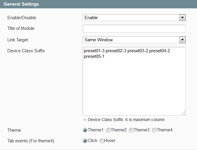Select the Theme3 radio button
This screenshot has width=197, height=150.
click(x=131, y=130)
